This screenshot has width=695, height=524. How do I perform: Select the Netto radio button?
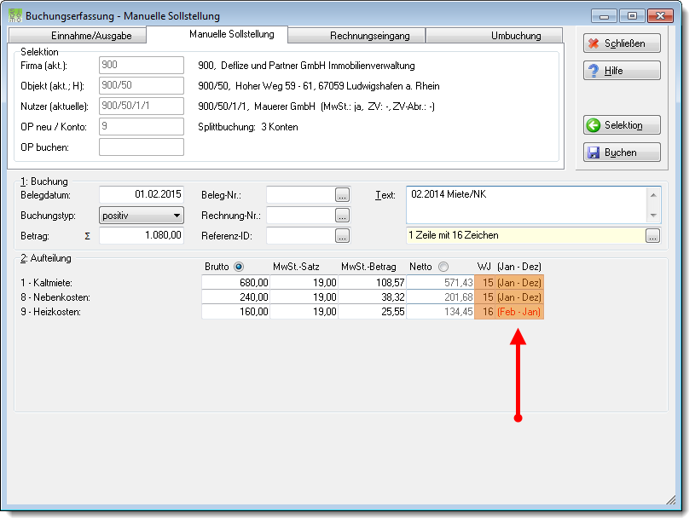[443, 267]
